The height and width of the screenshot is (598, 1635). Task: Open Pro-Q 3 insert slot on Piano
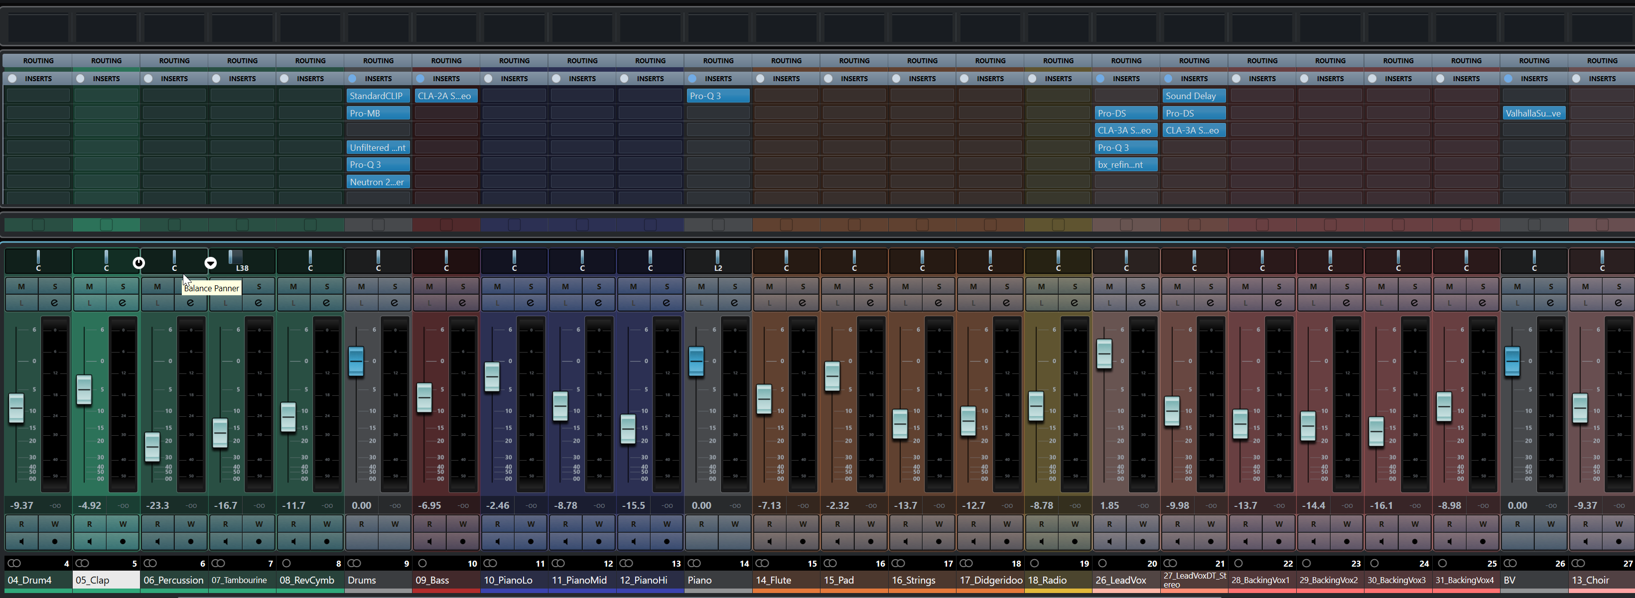[718, 96]
